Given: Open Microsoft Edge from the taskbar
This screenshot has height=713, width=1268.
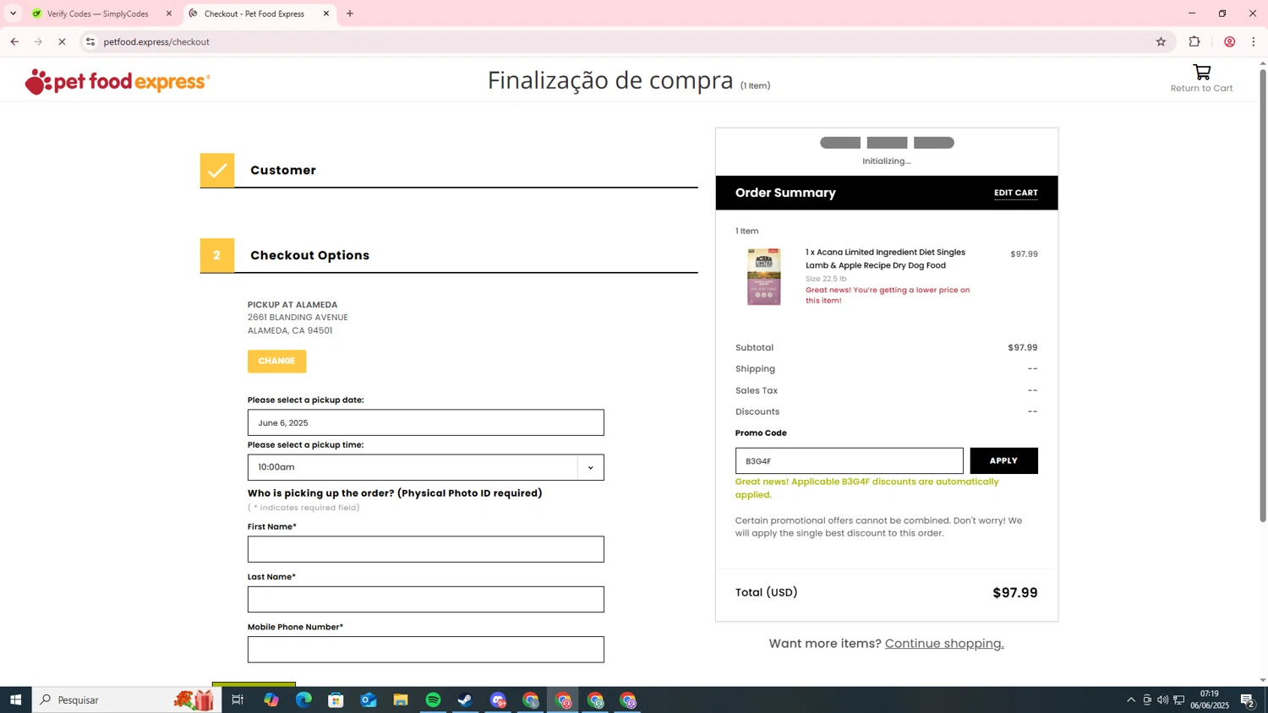Looking at the screenshot, I should pos(303,699).
